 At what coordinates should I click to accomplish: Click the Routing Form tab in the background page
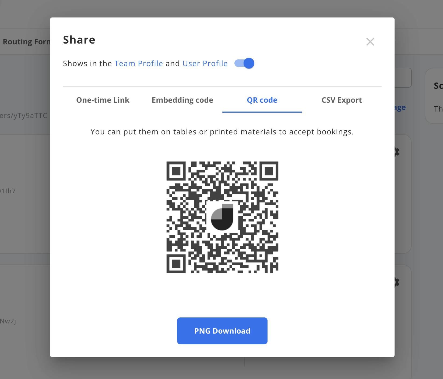tap(26, 42)
